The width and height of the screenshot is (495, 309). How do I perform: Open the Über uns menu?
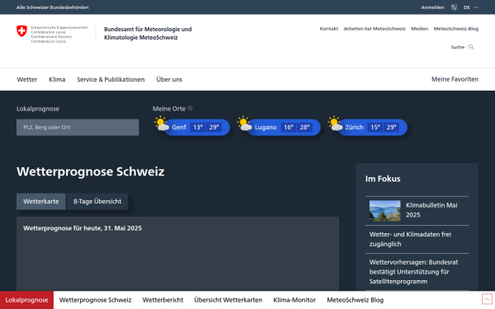pyautogui.click(x=169, y=79)
